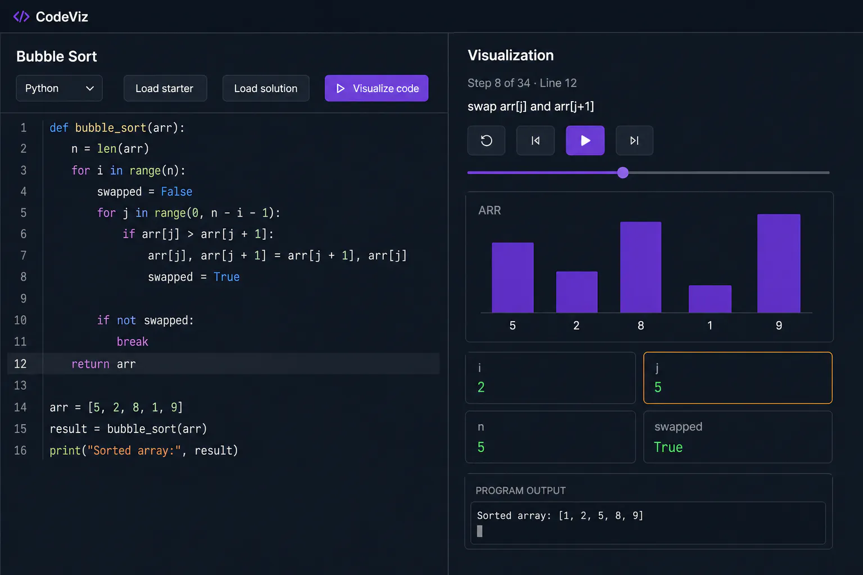This screenshot has width=863, height=575.
Task: Click code line 'arr = [5, 2, 8, 1, 9]'
Action: point(116,407)
